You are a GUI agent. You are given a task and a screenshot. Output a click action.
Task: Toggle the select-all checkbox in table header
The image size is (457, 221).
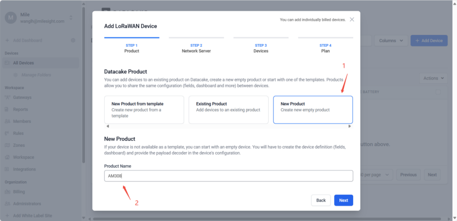click(x=438, y=92)
